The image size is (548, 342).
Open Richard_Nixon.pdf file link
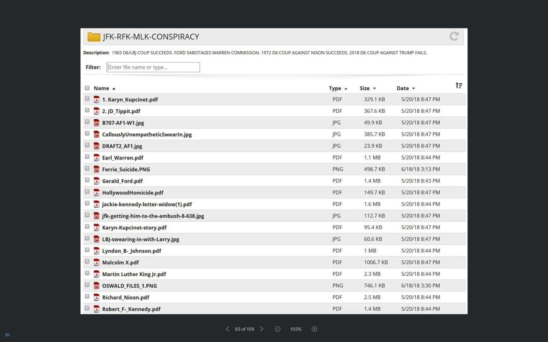point(125,297)
